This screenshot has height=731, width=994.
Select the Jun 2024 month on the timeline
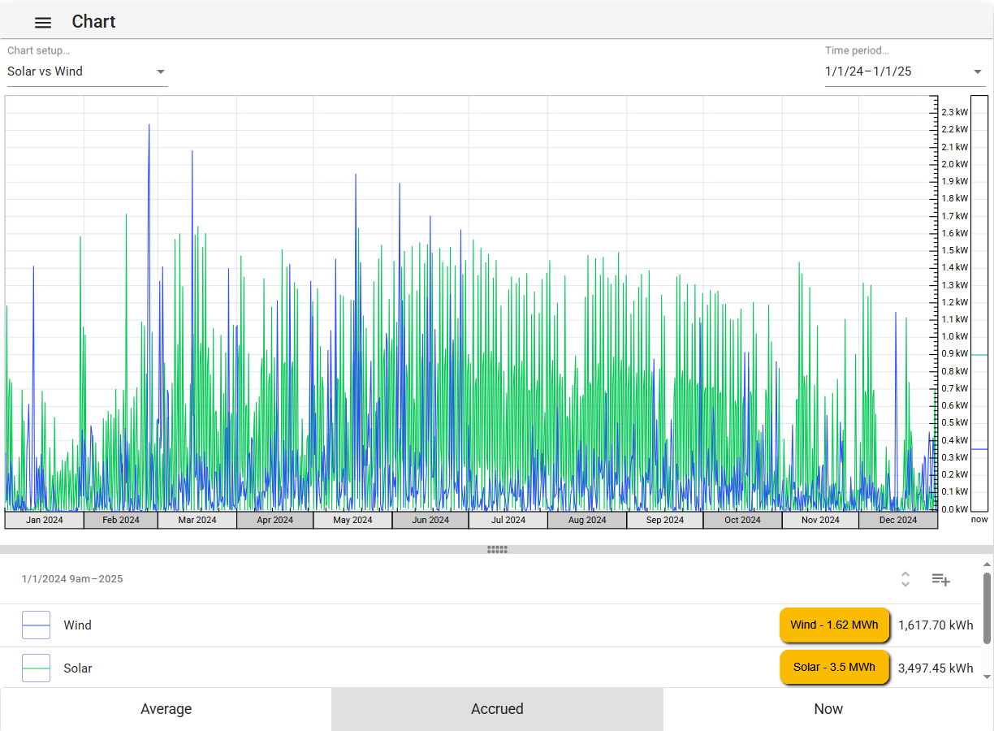430,520
